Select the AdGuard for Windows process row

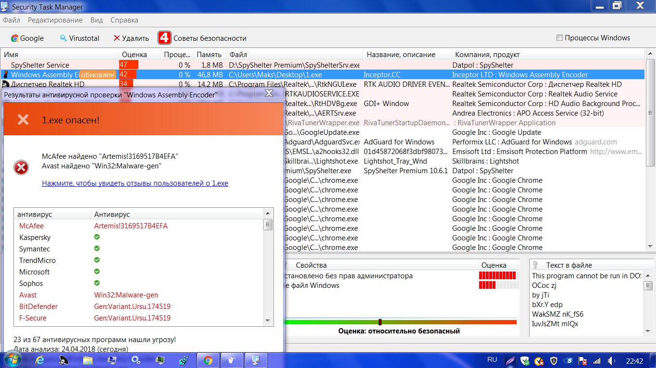(x=464, y=142)
